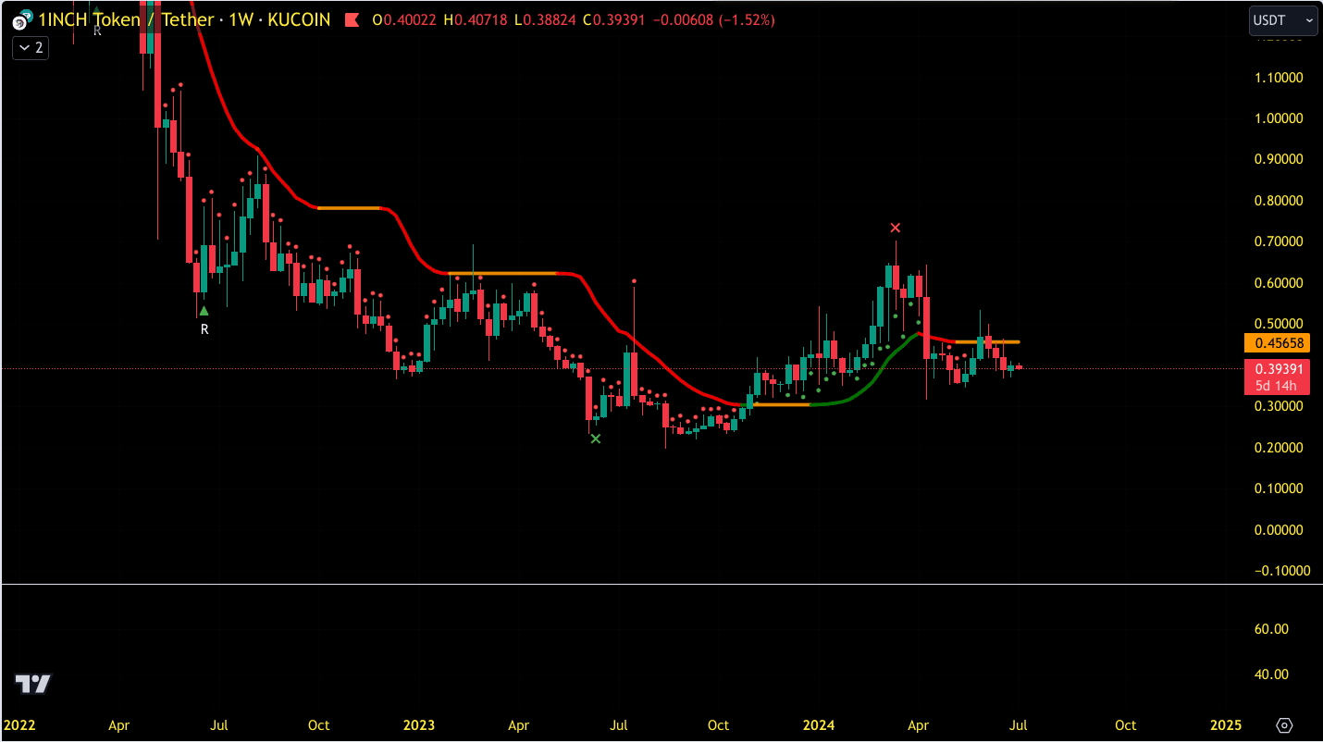Click the 2024 time axis label

pyautogui.click(x=820, y=725)
